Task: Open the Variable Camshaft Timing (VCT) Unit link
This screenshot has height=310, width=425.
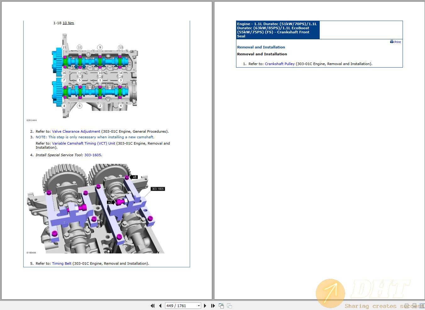Action: (84, 143)
